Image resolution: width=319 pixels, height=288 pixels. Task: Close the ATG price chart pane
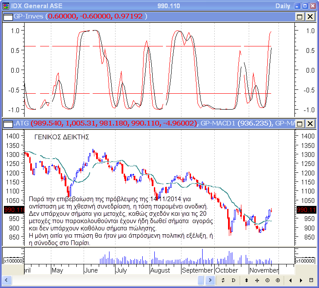[x=310, y=124]
